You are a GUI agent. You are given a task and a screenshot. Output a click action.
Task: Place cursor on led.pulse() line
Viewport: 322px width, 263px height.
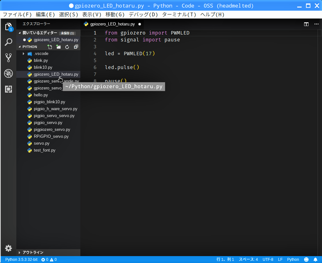(122, 67)
